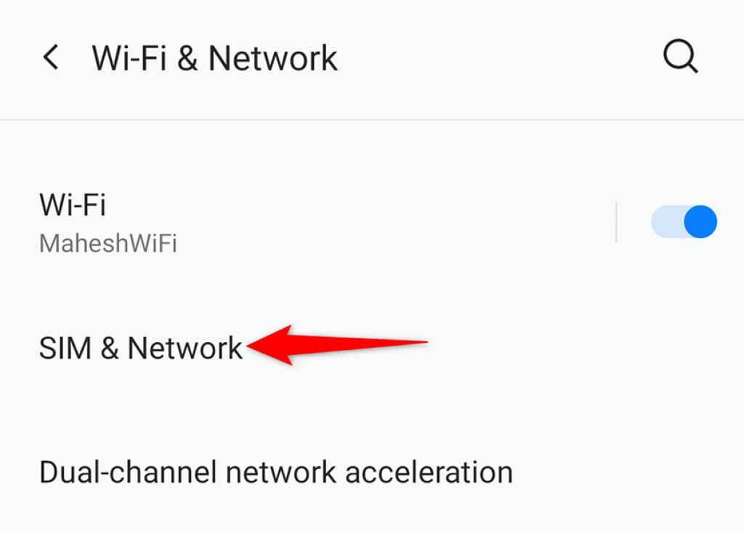The image size is (744, 533).
Task: Tap the vertical divider beside the Wi-Fi switch
Action: [x=616, y=222]
